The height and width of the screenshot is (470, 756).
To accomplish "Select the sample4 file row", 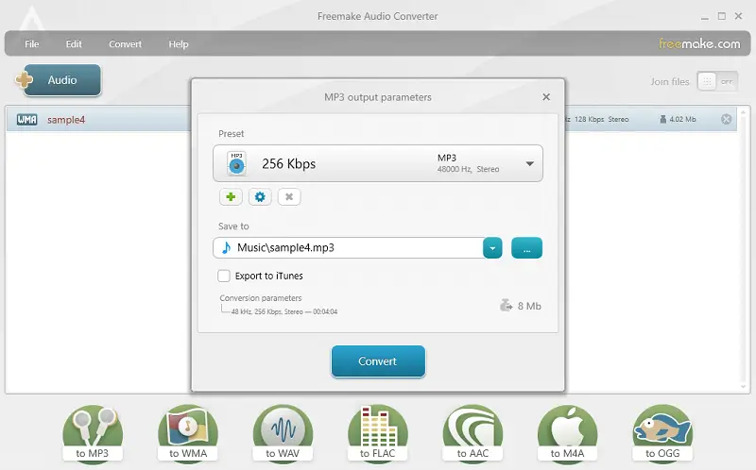I will [x=371, y=119].
